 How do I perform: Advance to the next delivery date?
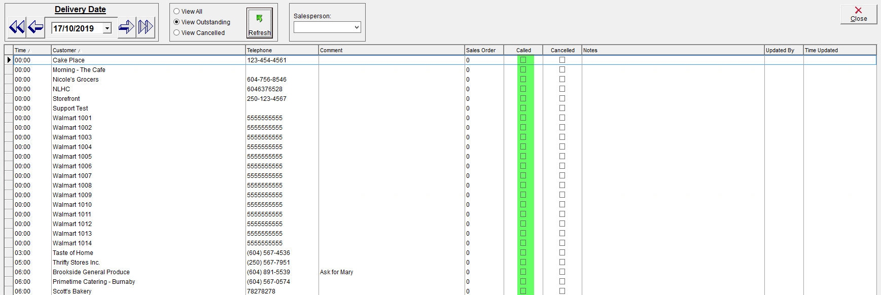(126, 27)
